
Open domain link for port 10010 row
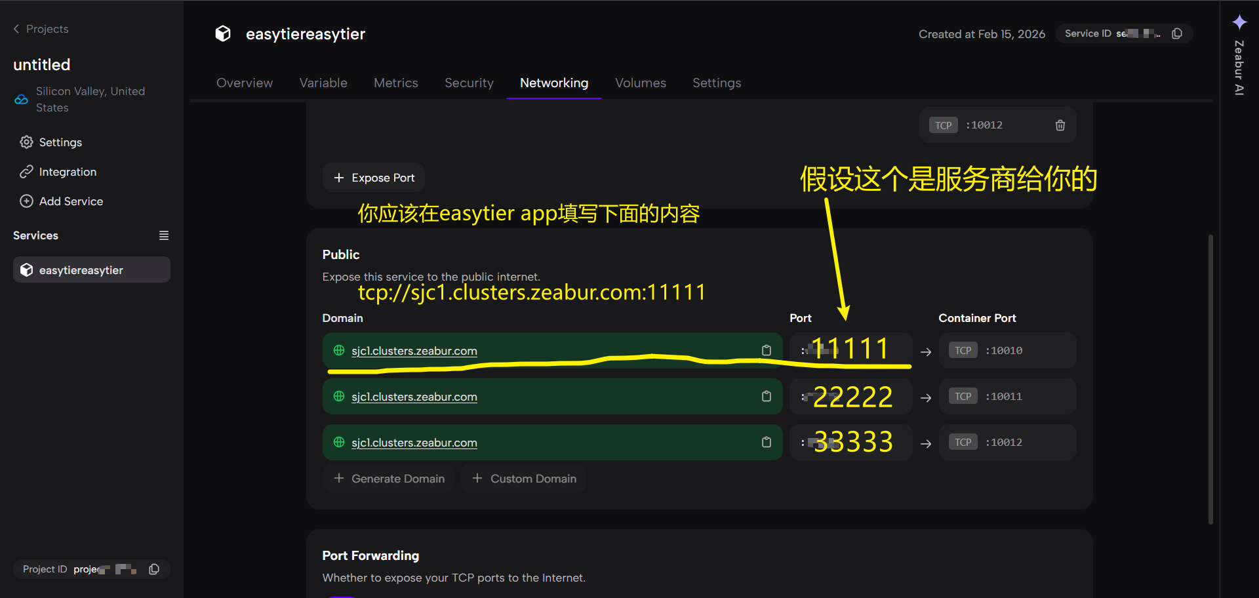[x=414, y=351]
